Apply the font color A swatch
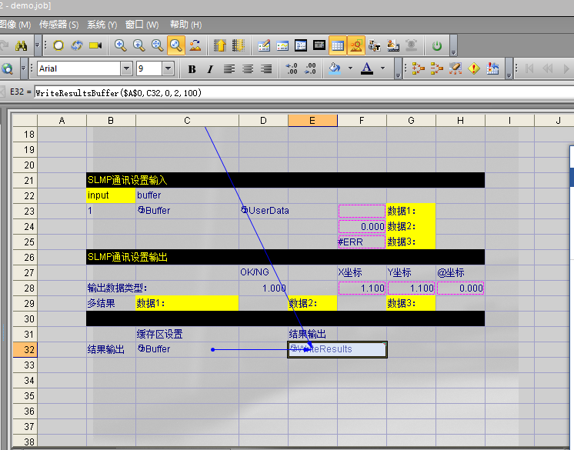The width and height of the screenshot is (574, 450). [367, 68]
